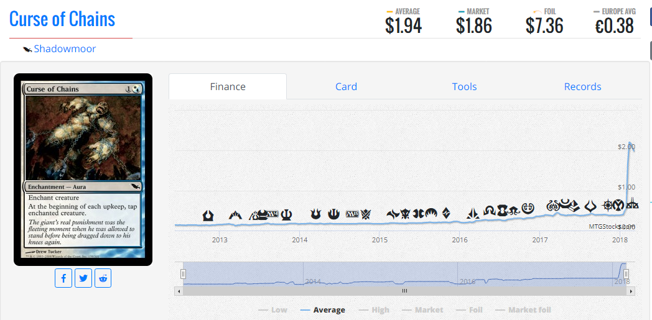This screenshot has height=320, width=652.
Task: Click the Magic Origins fan-shaped symbol
Action: (x=431, y=213)
